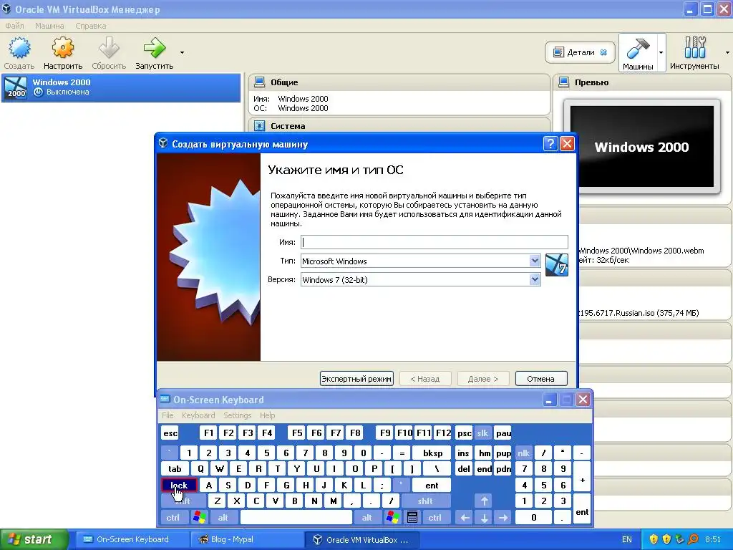Switch to Blog - Mypal taskbar item

[x=247, y=539]
